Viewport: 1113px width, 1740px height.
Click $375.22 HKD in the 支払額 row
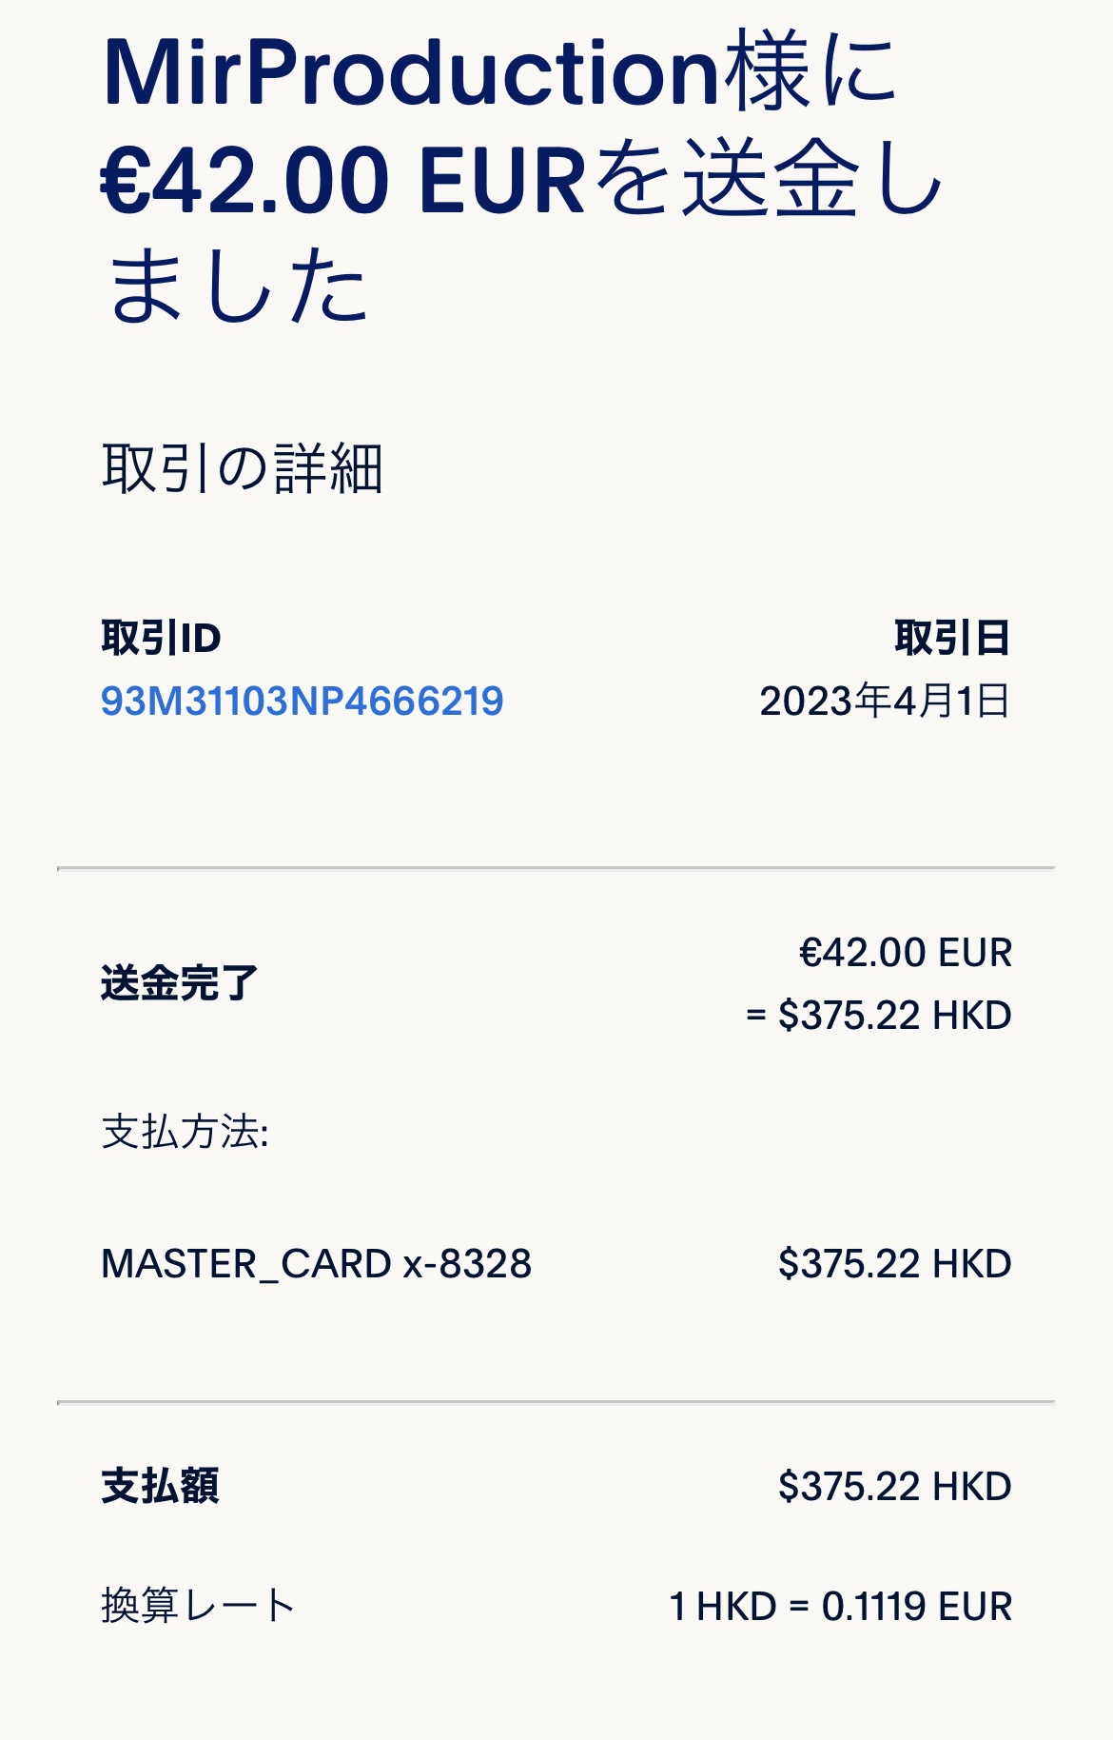point(894,1486)
